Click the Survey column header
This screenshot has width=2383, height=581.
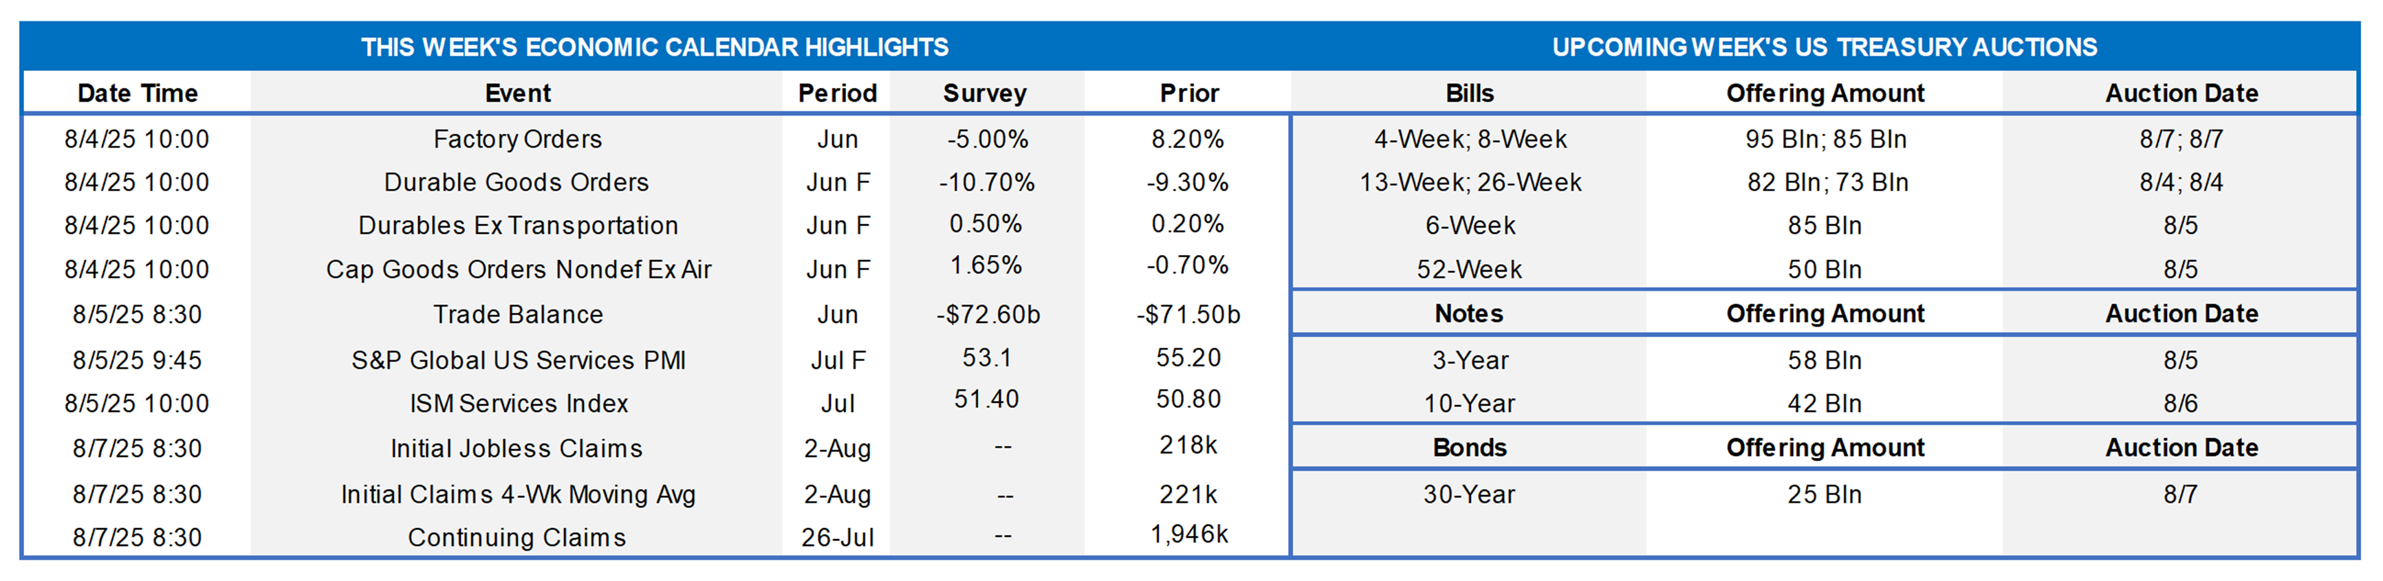click(984, 94)
